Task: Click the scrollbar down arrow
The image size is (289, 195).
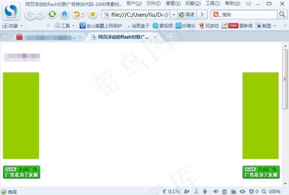Action: pos(285,183)
